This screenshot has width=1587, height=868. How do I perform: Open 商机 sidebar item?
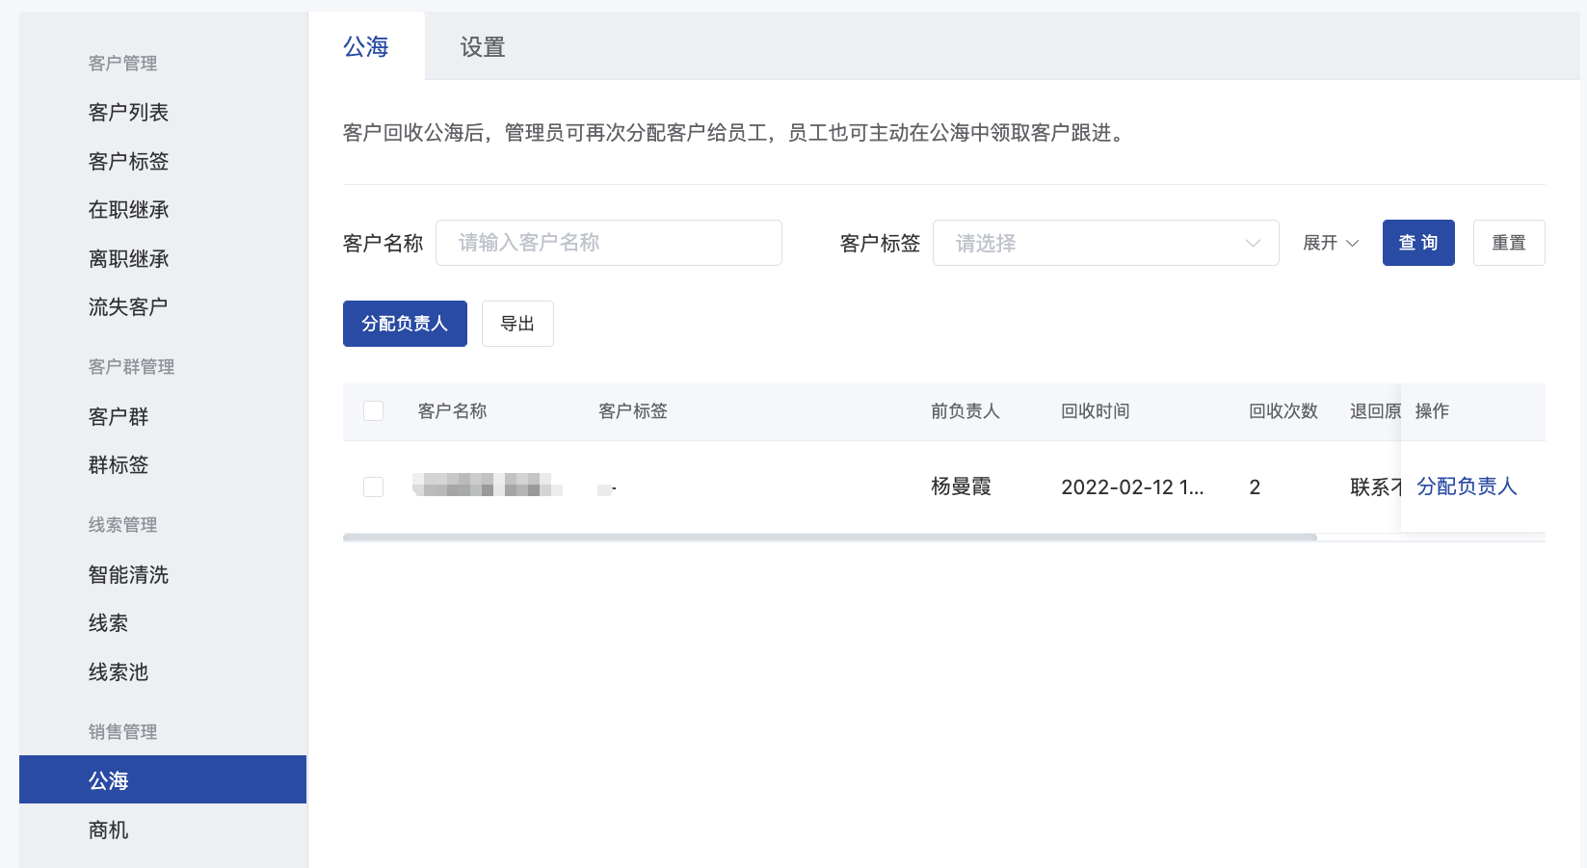pos(108,830)
